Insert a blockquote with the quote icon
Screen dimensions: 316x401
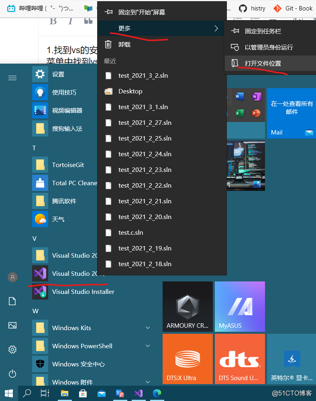88,21
